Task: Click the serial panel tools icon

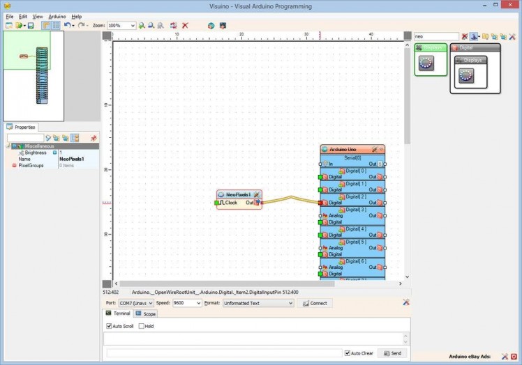Action: click(x=406, y=302)
